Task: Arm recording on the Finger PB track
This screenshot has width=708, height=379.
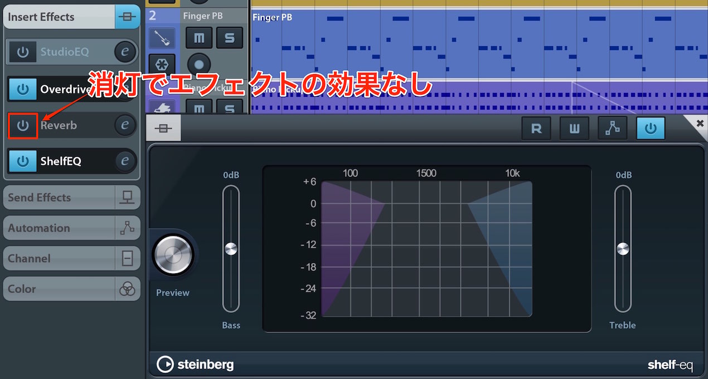Action: tap(199, 64)
